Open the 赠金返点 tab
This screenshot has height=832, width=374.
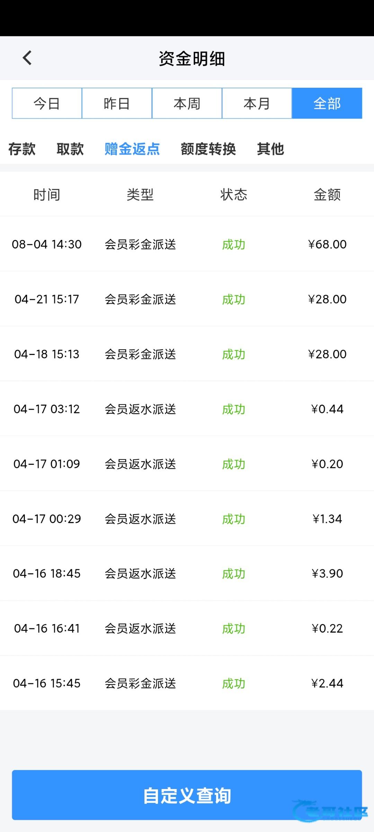click(x=132, y=149)
